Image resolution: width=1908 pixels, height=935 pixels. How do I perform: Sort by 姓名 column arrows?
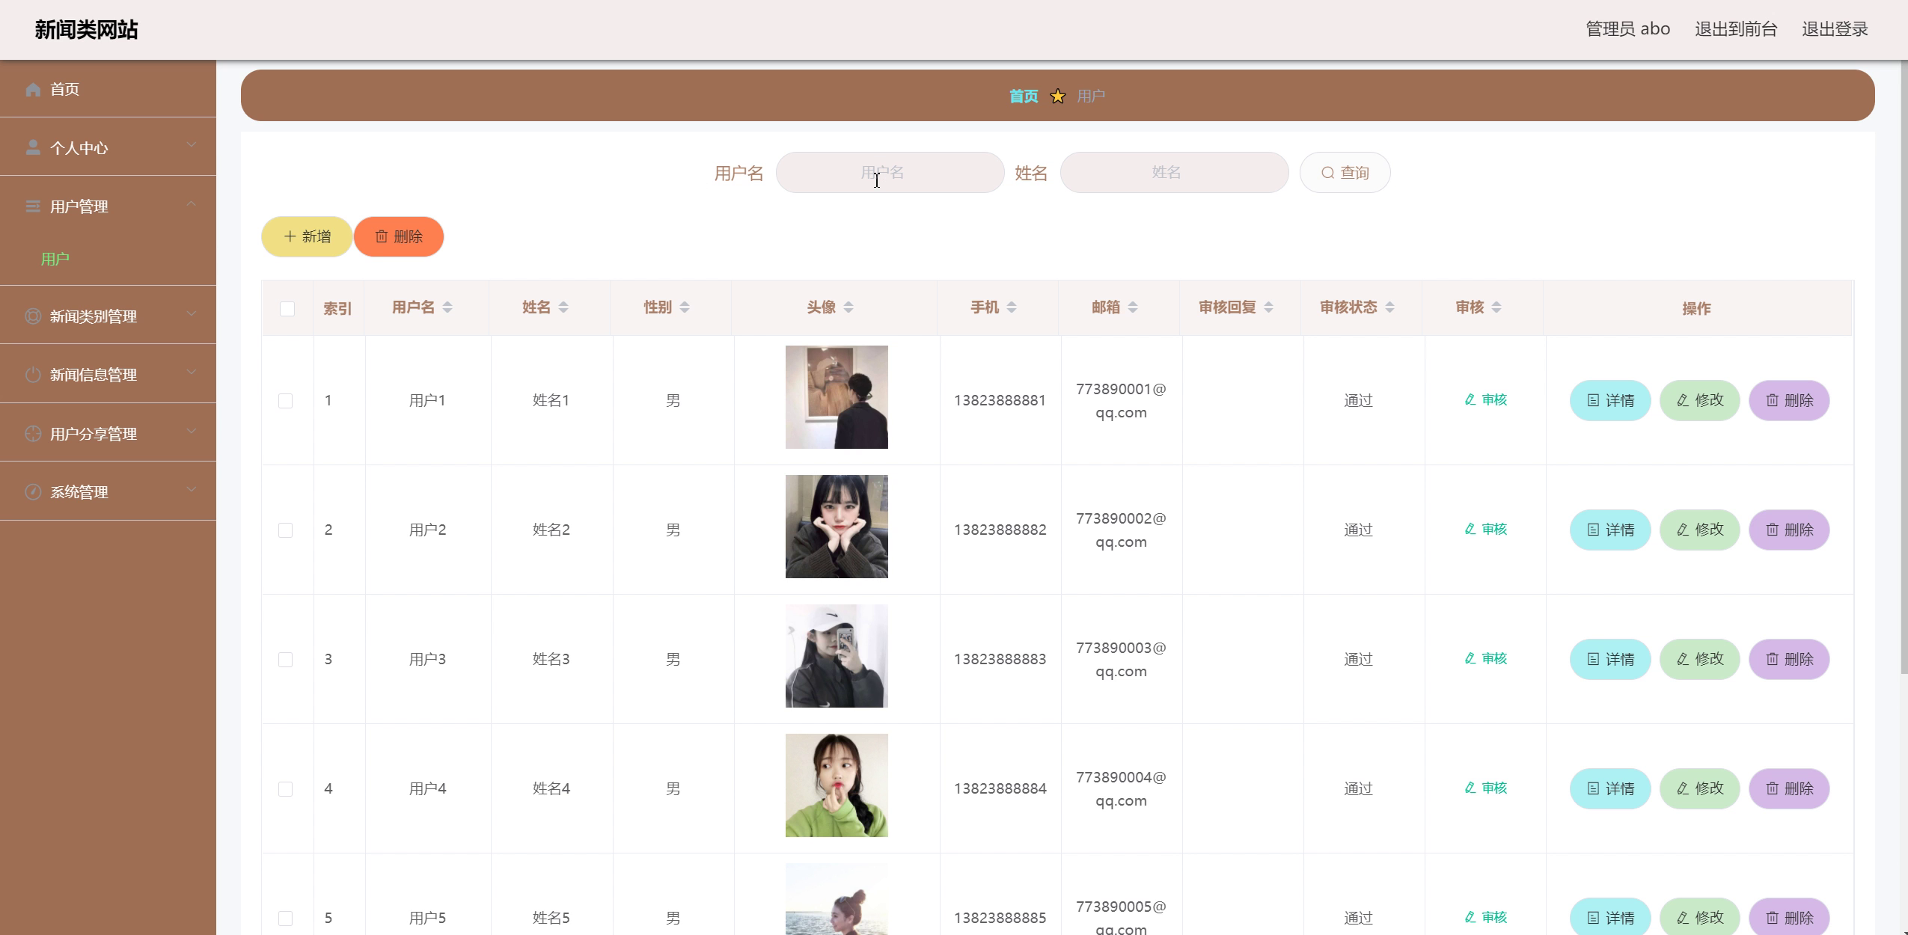tap(563, 307)
